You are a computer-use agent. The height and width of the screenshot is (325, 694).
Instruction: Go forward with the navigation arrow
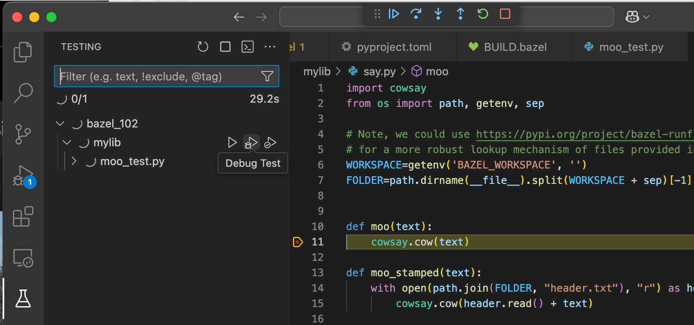click(261, 17)
